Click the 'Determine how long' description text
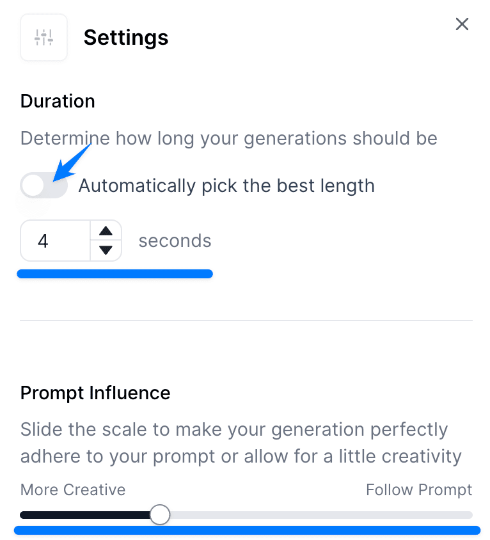490x540 pixels. [228, 138]
